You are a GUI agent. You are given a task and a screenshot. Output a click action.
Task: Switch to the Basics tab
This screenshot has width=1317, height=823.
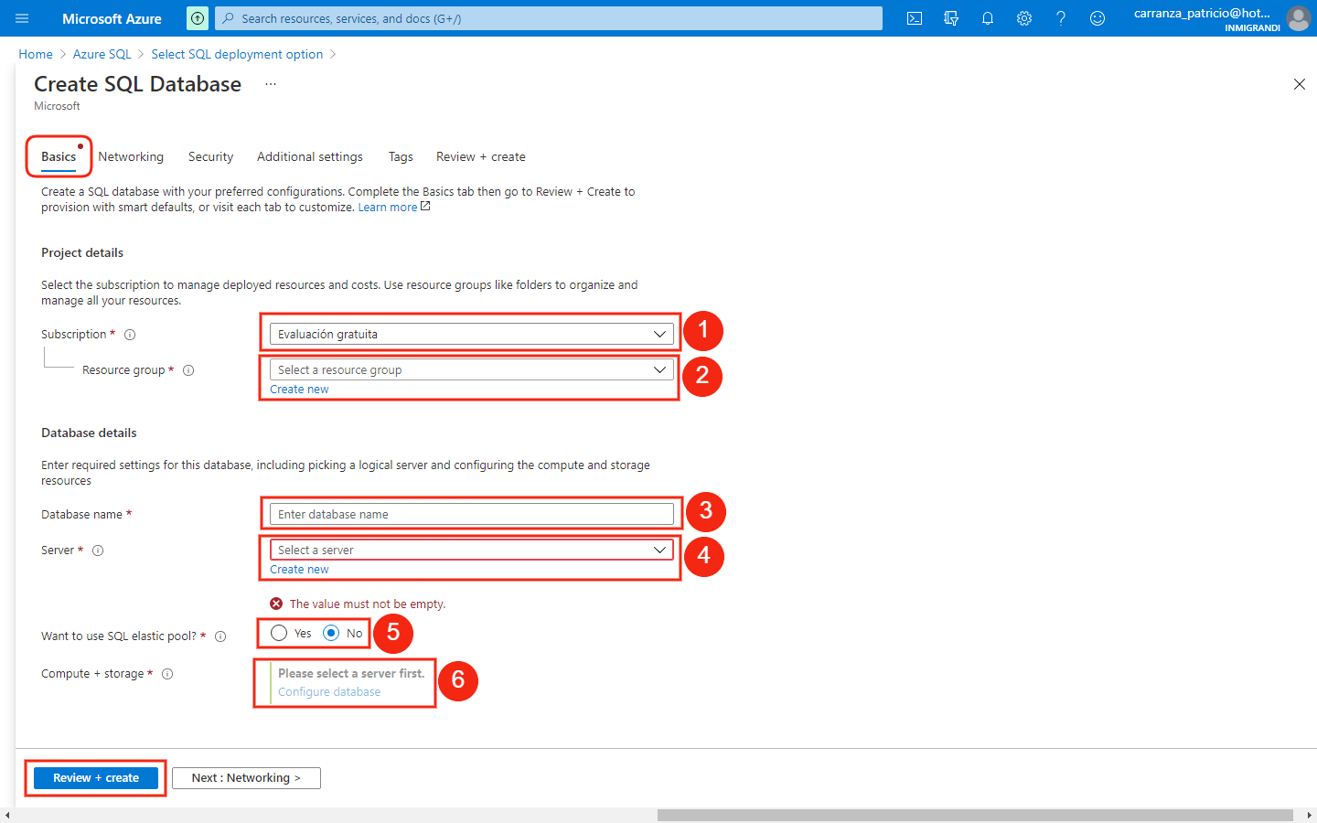[x=59, y=157]
